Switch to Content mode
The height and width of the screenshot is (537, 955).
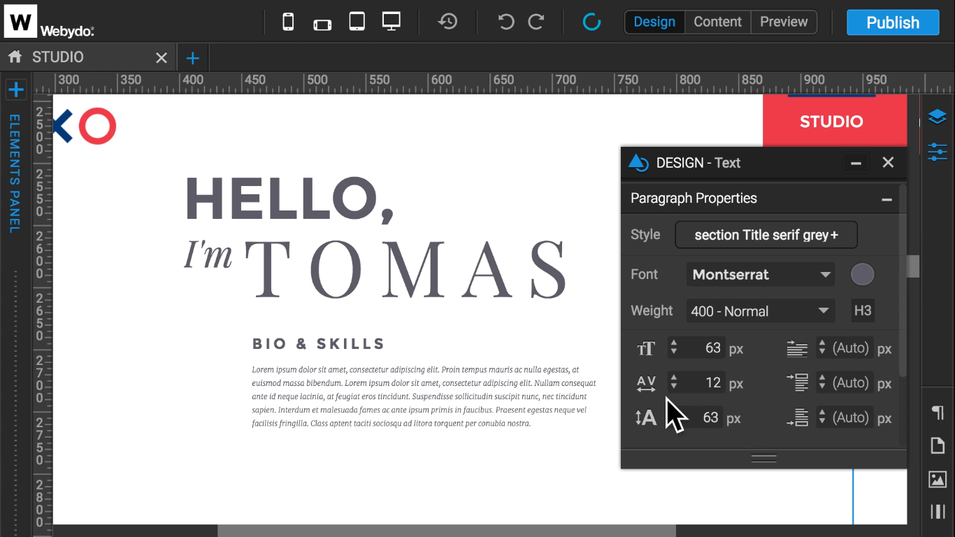click(717, 22)
